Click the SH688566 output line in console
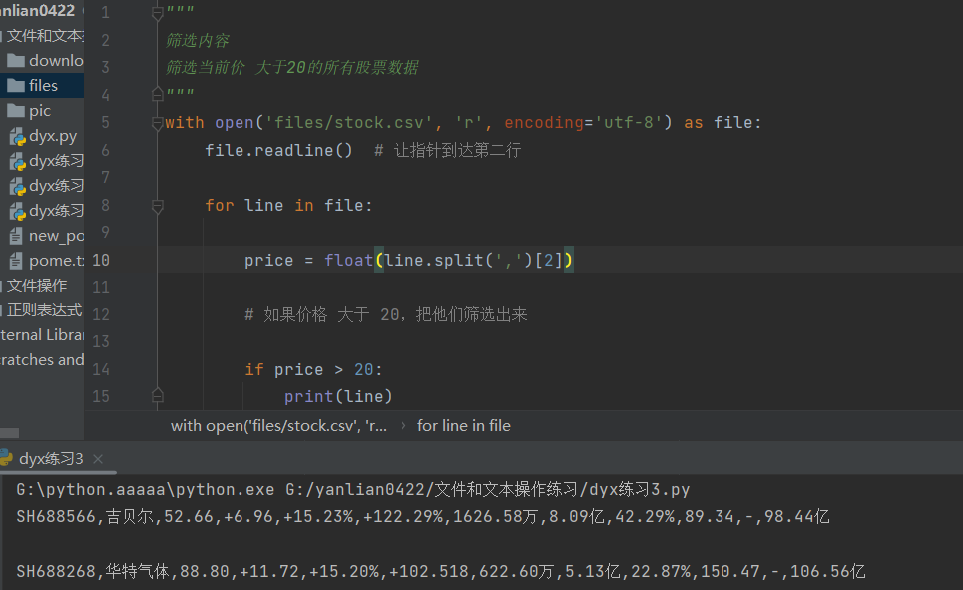Image resolution: width=963 pixels, height=590 pixels. coord(423,516)
